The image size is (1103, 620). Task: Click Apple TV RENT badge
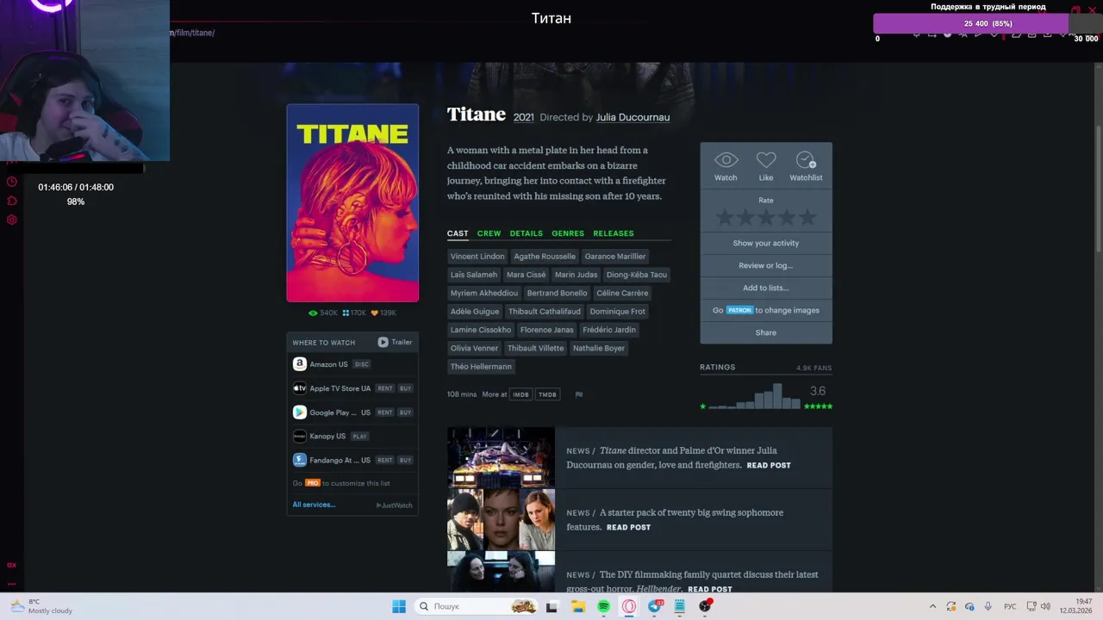(385, 388)
